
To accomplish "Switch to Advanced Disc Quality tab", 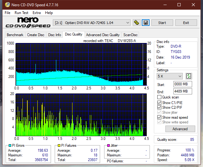I will pyautogui.click(x=103, y=35).
